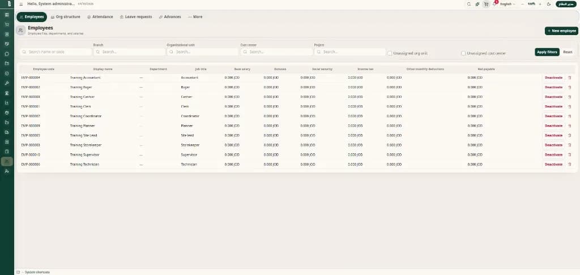
Task: Click the Apply filters button
Action: tap(547, 52)
